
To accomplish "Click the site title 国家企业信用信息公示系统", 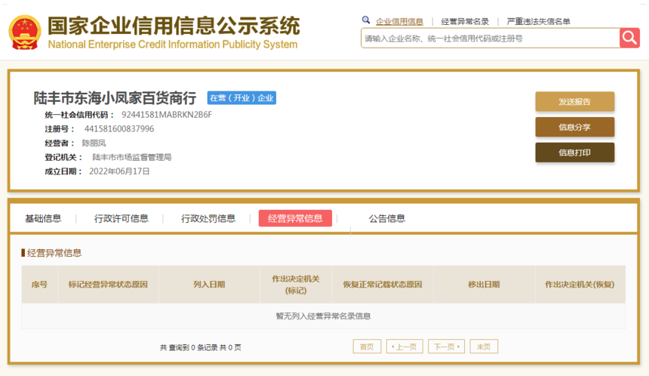I will [174, 26].
